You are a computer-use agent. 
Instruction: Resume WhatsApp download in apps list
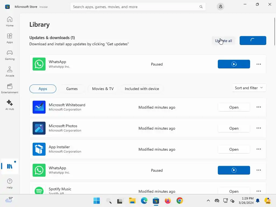point(234,170)
